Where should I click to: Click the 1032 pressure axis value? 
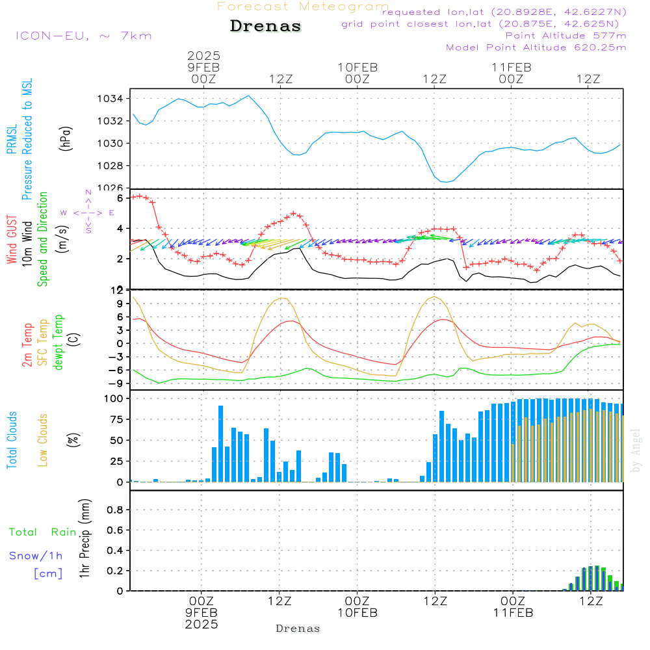pyautogui.click(x=110, y=121)
